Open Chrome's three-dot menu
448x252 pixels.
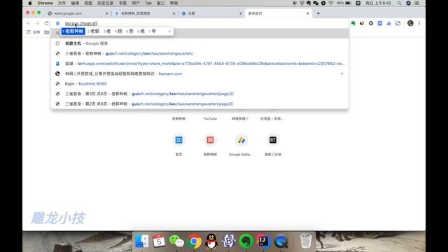(419, 23)
